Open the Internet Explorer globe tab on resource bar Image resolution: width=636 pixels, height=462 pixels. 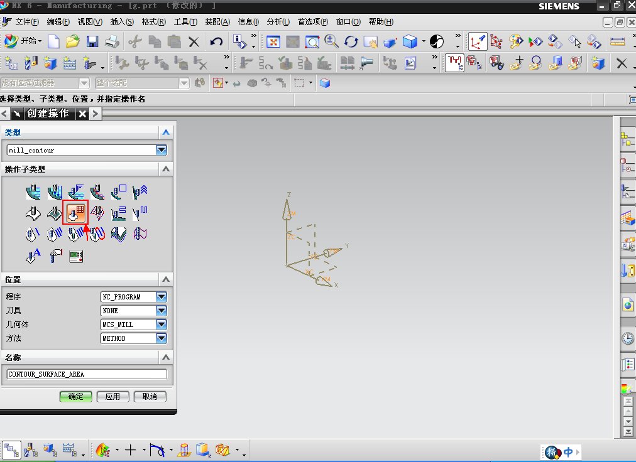[x=628, y=304]
